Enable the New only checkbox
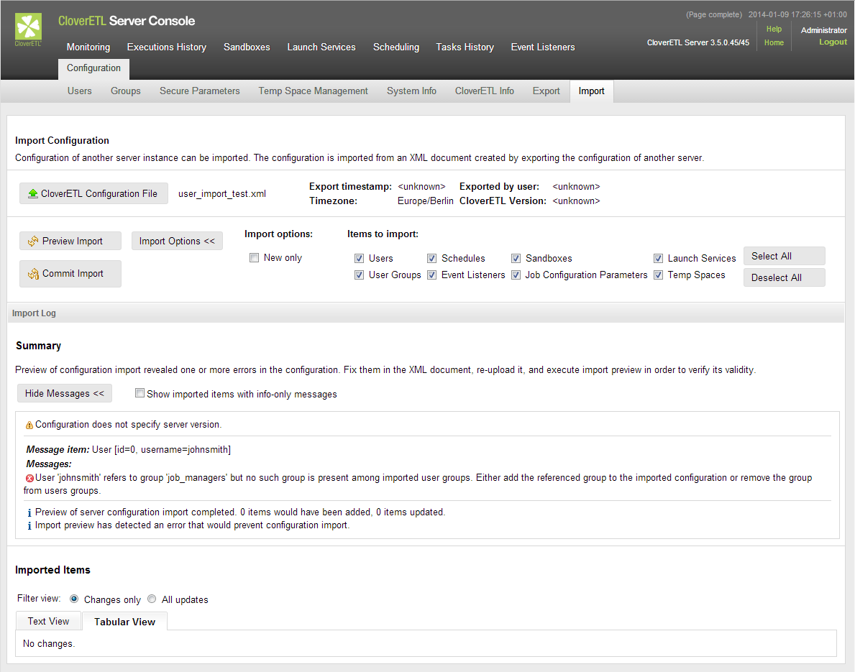The image size is (855, 672). pos(254,258)
